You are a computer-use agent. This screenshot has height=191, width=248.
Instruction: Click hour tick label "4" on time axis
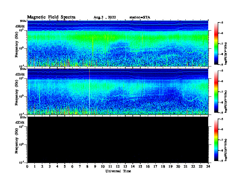(x=57, y=166)
